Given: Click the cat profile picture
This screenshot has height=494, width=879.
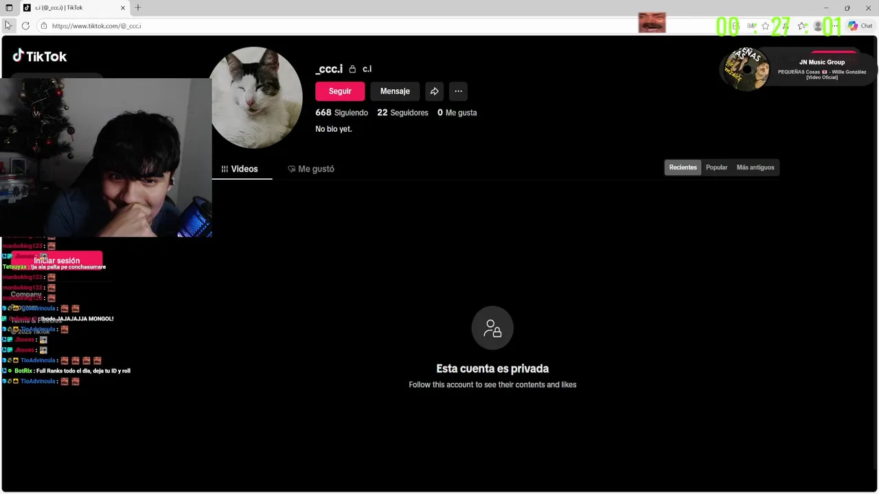Looking at the screenshot, I should 255,98.
